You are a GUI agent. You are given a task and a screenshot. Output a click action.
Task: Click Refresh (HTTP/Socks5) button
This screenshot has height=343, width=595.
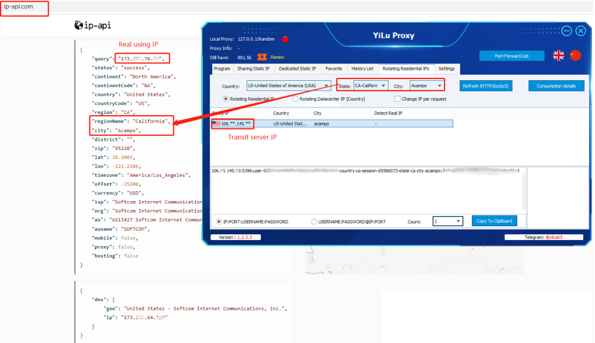coord(486,86)
